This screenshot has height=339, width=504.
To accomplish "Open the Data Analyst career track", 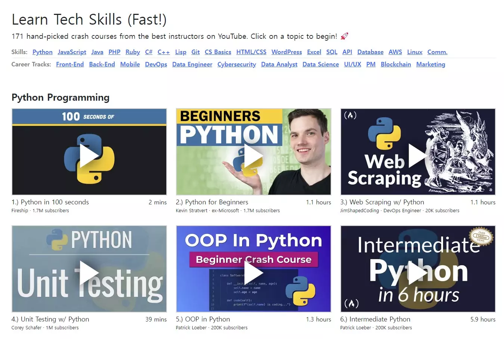I will 279,64.
